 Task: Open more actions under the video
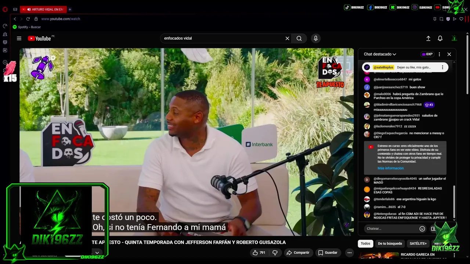[349, 253]
